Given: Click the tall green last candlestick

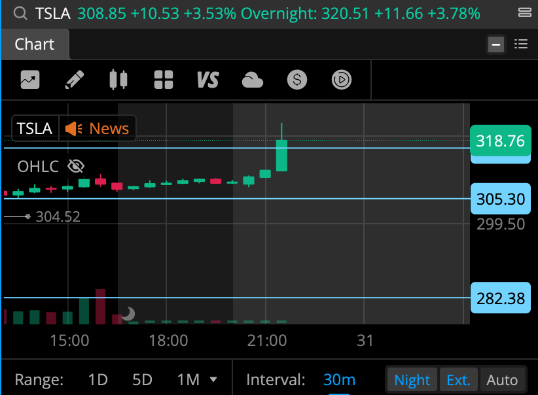Looking at the screenshot, I should point(281,155).
